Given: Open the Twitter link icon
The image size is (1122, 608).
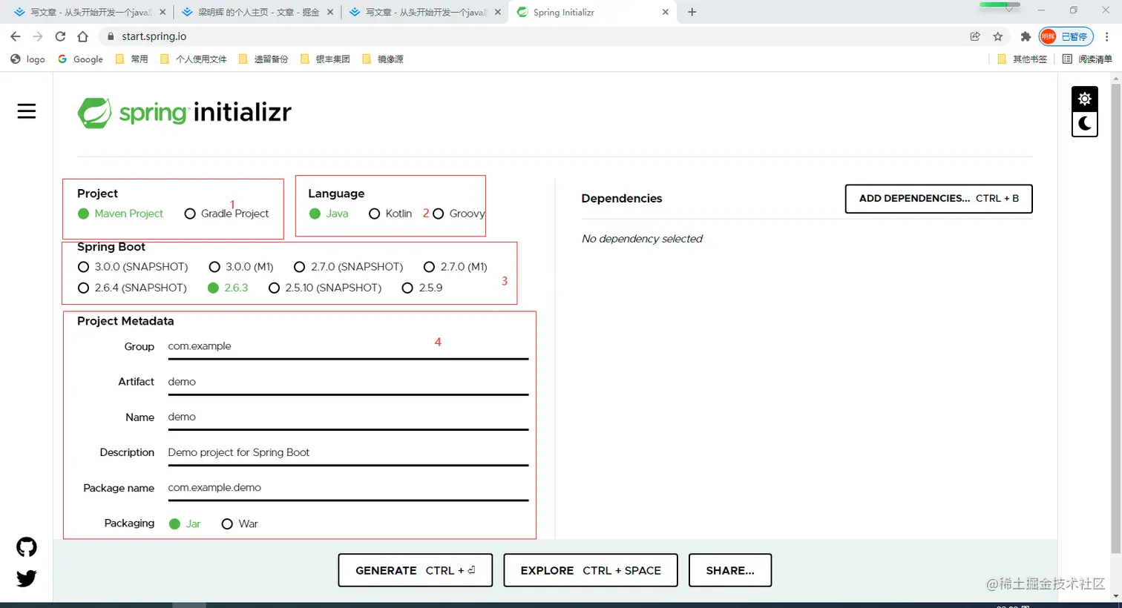Looking at the screenshot, I should point(27,578).
